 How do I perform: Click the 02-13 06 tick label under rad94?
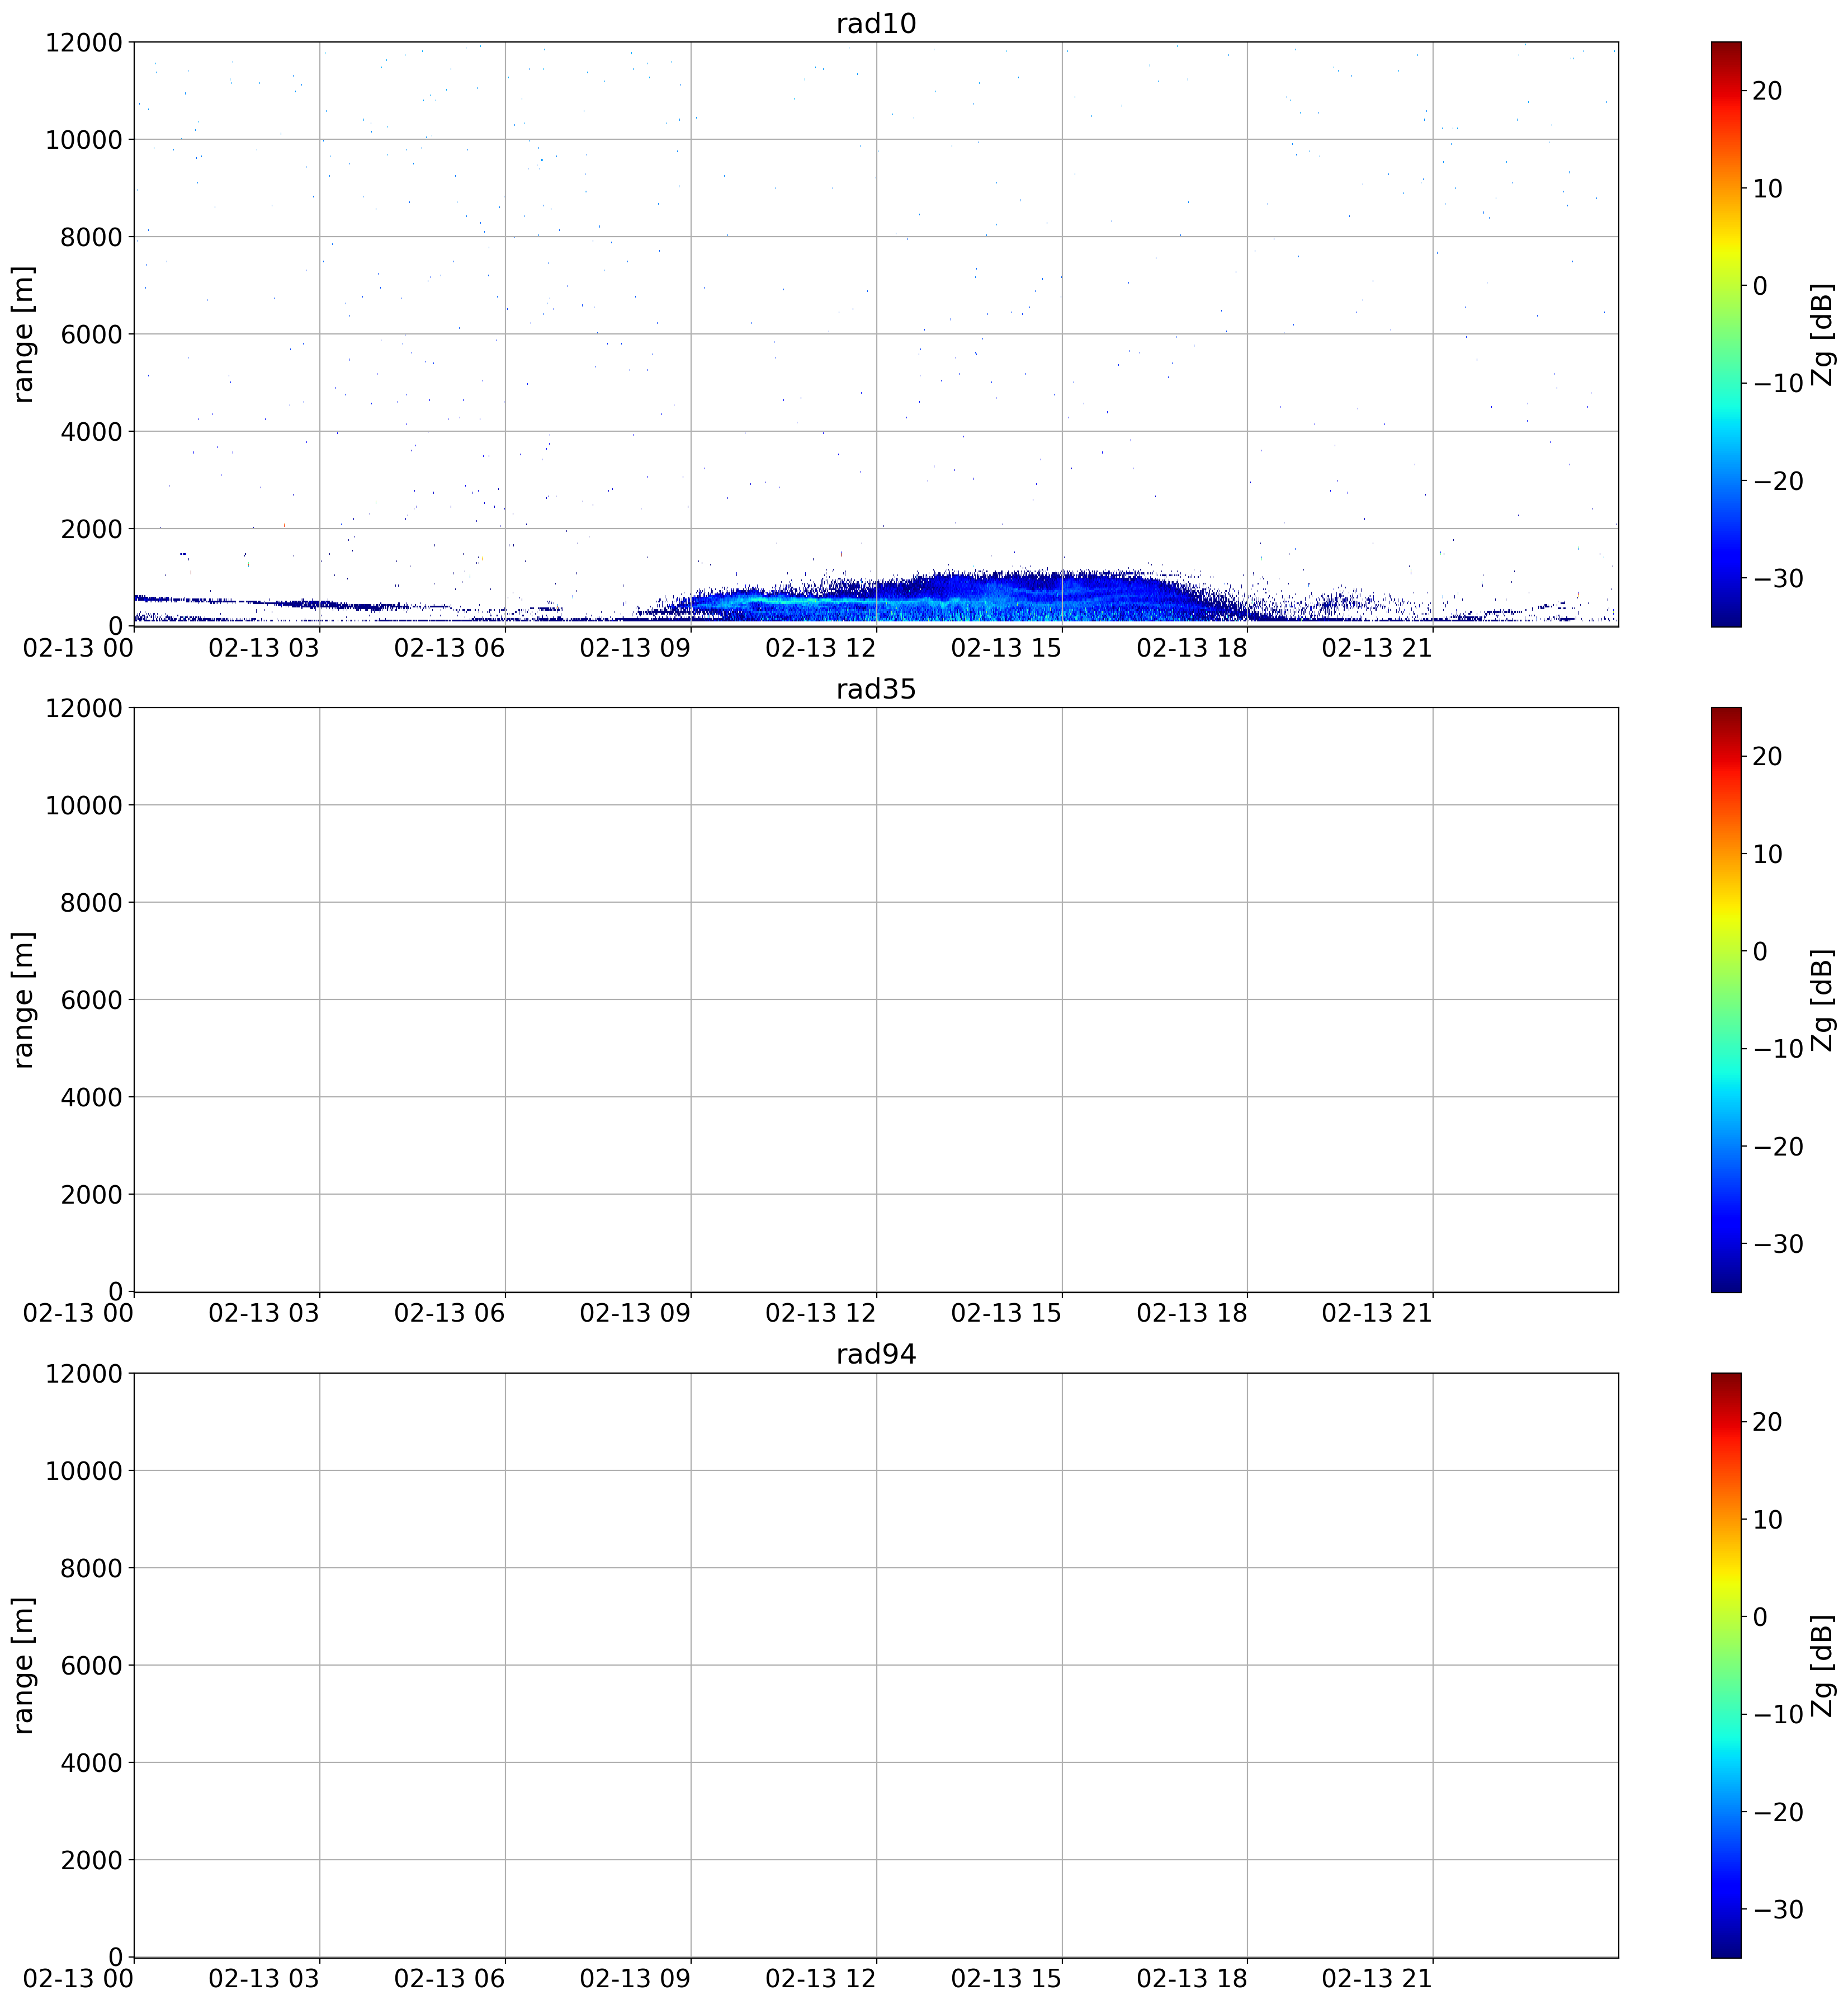pyautogui.click(x=450, y=1979)
